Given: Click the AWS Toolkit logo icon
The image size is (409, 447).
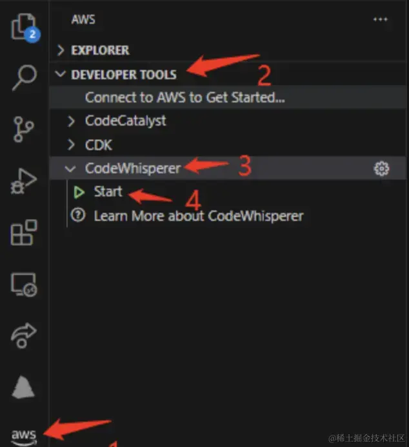Looking at the screenshot, I should pos(24,437).
